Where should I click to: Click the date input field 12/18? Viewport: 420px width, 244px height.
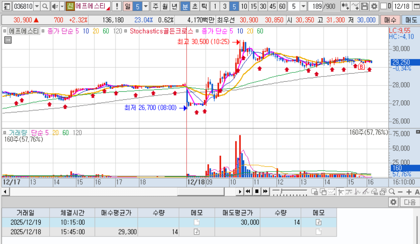coord(403,6)
